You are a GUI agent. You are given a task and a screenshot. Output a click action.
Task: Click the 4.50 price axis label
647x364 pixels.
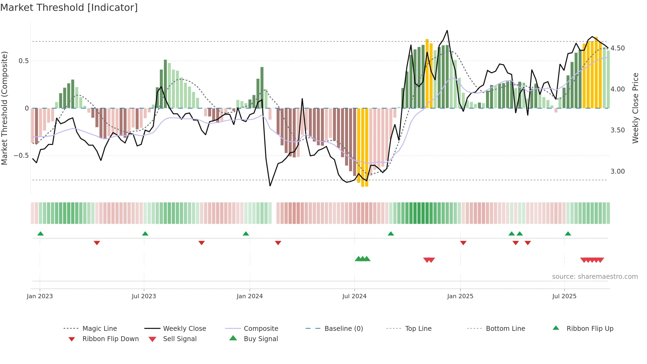[x=618, y=48]
